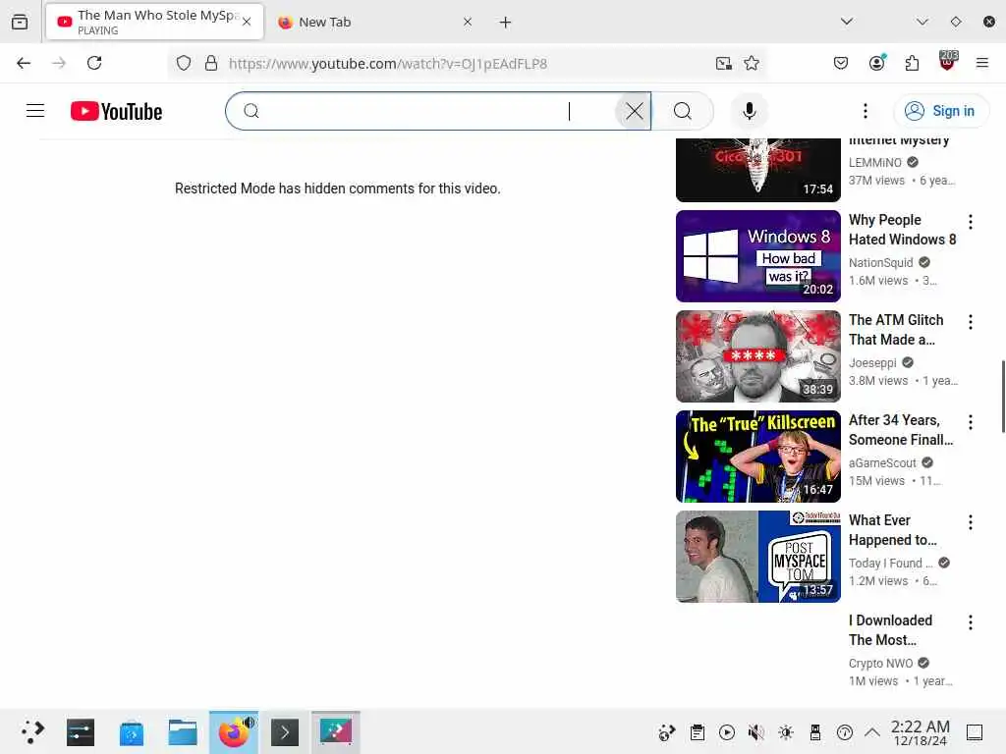The height and width of the screenshot is (754, 1006).
Task: Visit the Crypto NWO channel
Action: [x=880, y=663]
